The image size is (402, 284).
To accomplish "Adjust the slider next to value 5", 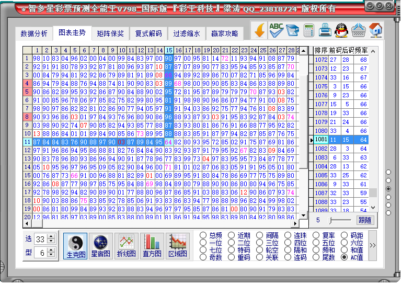I will pyautogui.click(x=331, y=220).
